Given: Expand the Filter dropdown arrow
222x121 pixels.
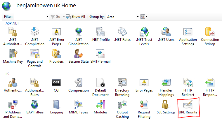Looking at the screenshot, I should point(47,17).
